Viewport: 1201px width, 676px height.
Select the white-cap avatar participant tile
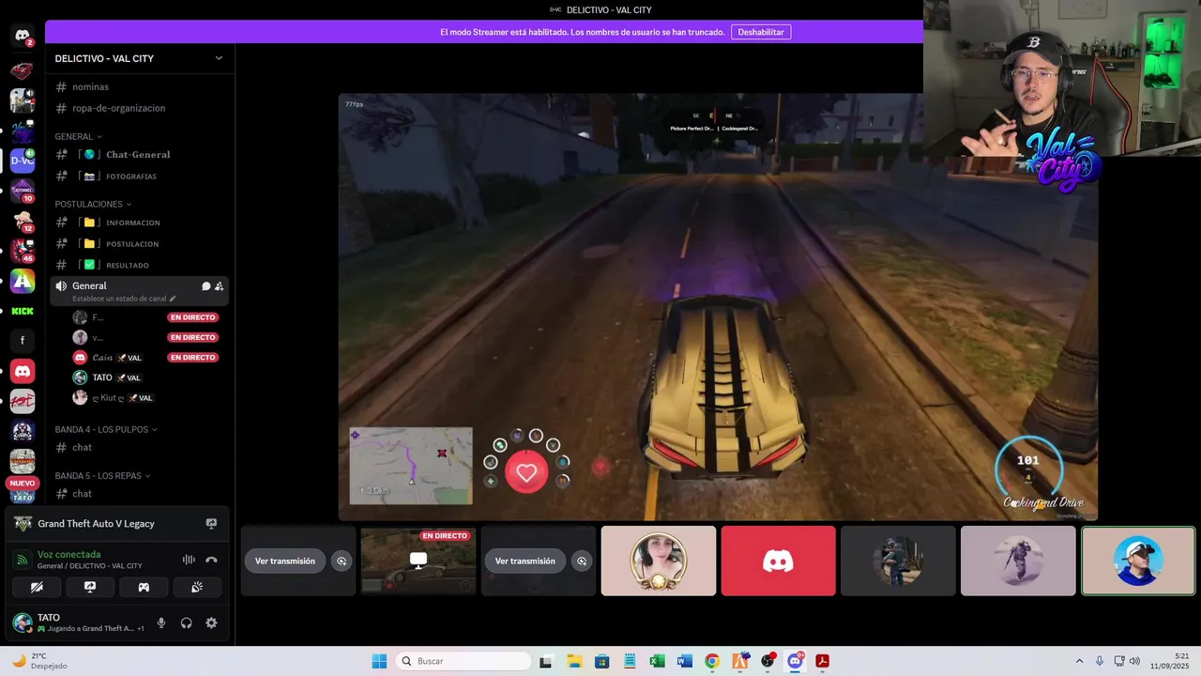[x=1138, y=561]
